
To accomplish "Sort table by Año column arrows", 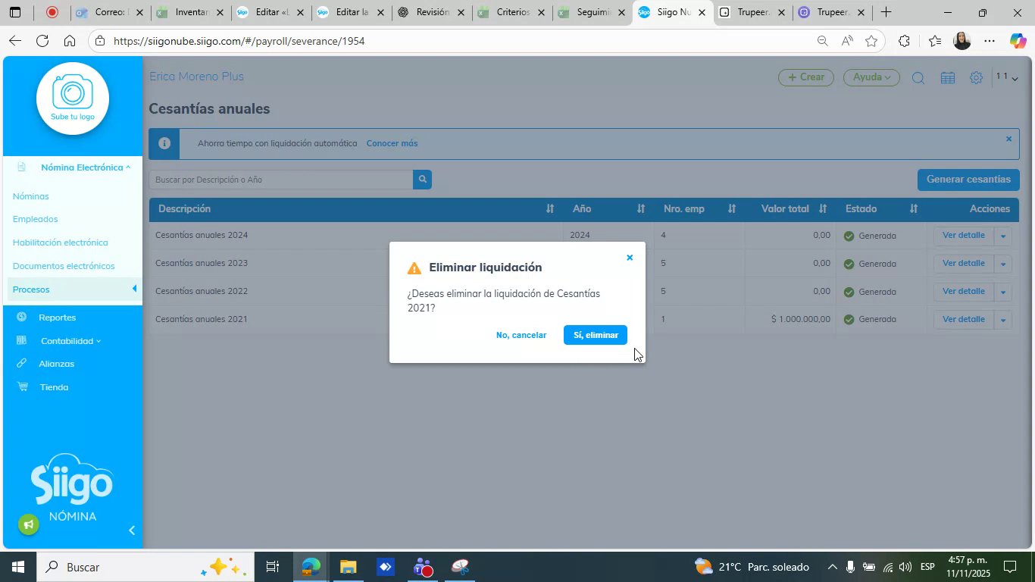I will coord(641,208).
